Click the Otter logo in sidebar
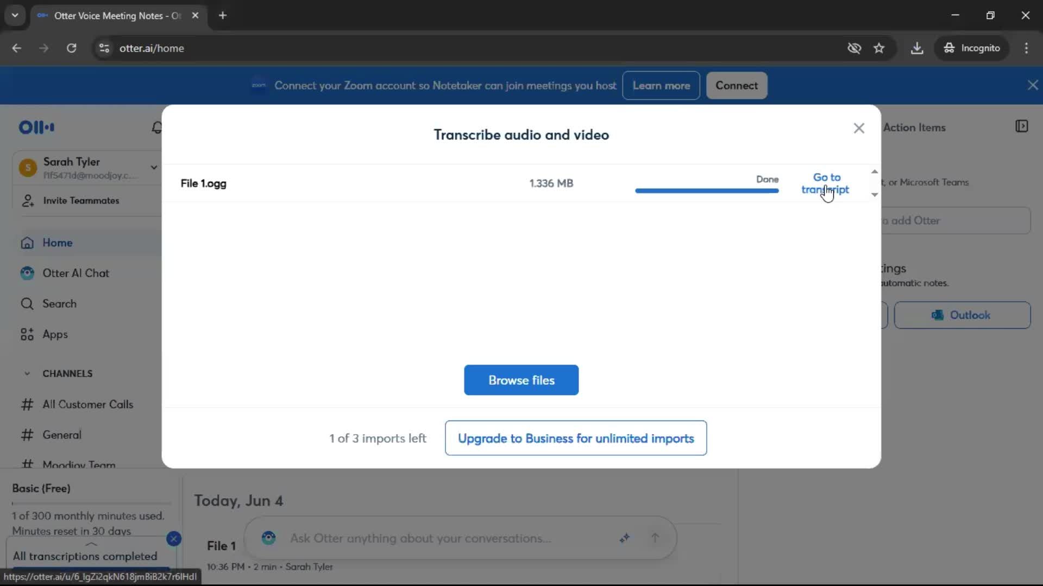 point(36,128)
